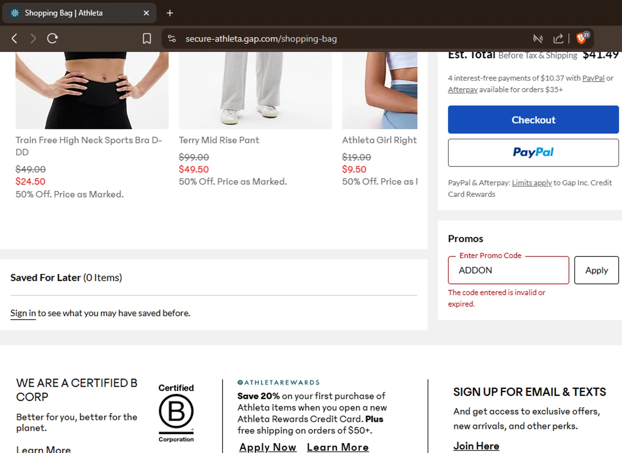Open the Athleta Girl product image
Viewport: 622px width, 453px height.
pos(380,90)
